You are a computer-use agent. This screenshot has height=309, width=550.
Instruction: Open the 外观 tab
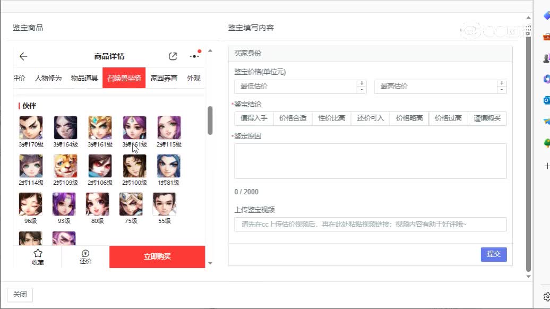pyautogui.click(x=194, y=78)
